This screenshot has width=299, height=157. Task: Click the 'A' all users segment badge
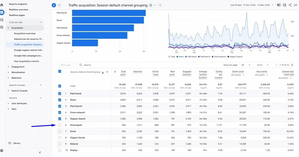[54, 5]
